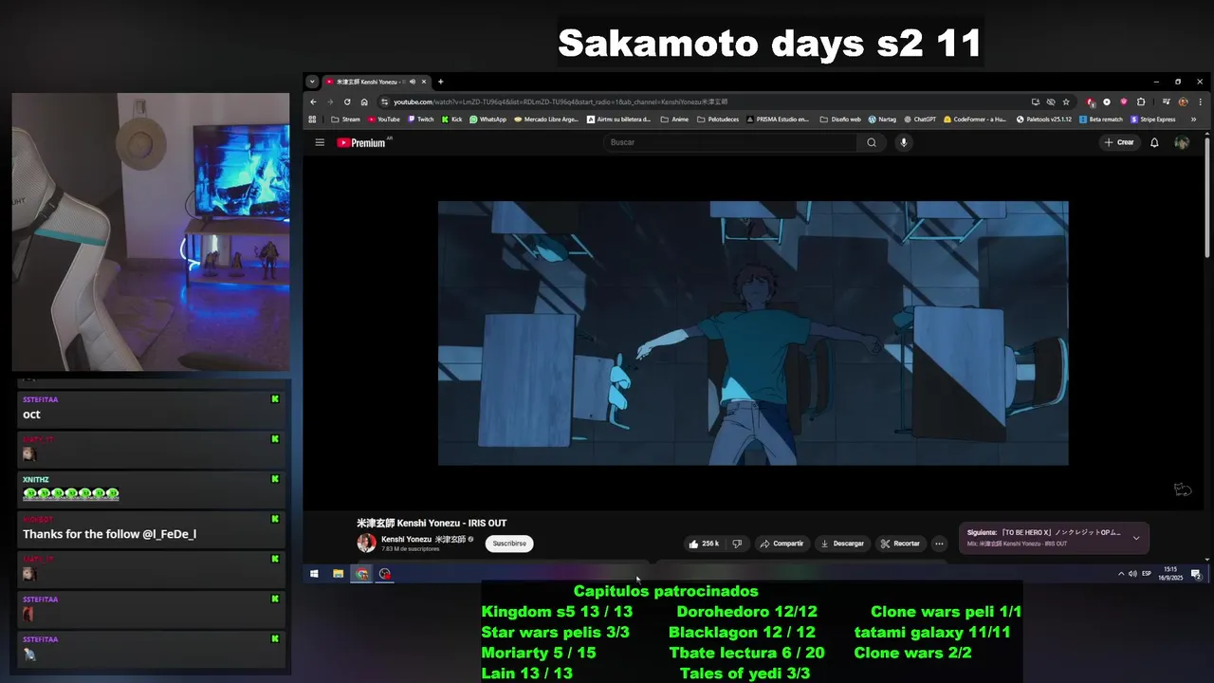Open Chrome extensions puzzle icon
This screenshot has height=683, width=1214.
coord(1141,102)
